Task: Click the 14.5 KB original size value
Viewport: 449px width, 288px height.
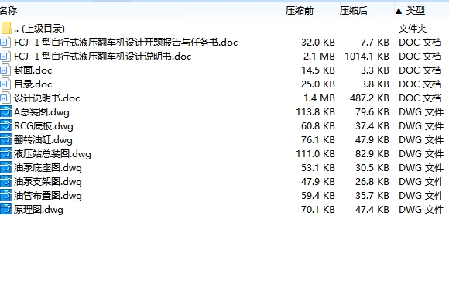Action: (318, 70)
